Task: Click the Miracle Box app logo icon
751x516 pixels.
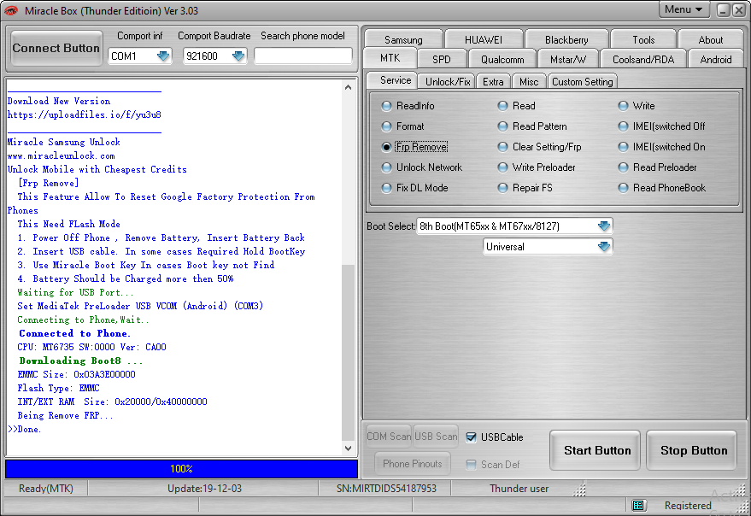Action: tap(11, 10)
